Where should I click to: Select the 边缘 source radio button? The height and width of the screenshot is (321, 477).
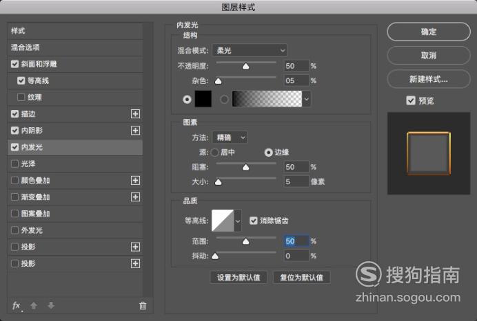click(x=268, y=153)
